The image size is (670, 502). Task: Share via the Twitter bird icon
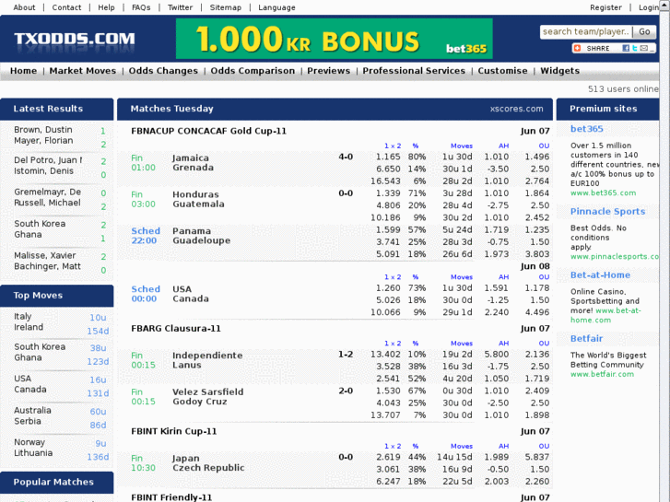[x=635, y=48]
